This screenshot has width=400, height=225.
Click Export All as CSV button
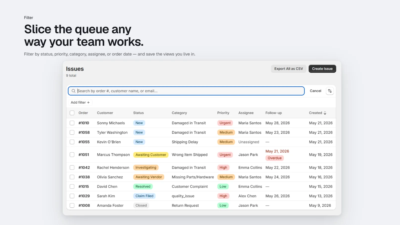(x=288, y=69)
